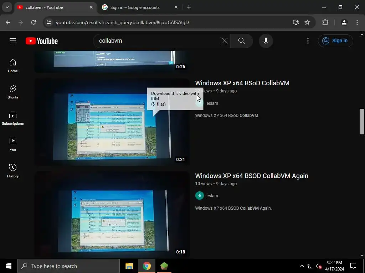This screenshot has height=273, width=365.
Task: Close the collabvm YouTube tab
Action: [x=91, y=7]
